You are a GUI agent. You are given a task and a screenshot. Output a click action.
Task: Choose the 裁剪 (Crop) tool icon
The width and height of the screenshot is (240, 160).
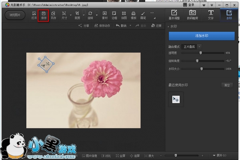coord(77,15)
